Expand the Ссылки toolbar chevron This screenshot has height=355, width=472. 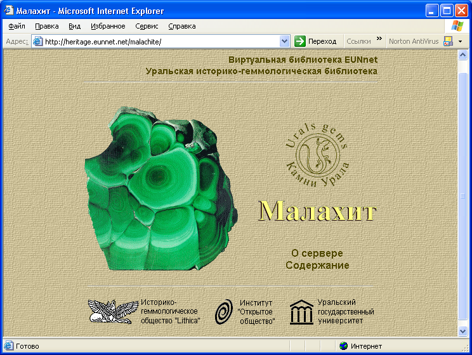pos(379,38)
